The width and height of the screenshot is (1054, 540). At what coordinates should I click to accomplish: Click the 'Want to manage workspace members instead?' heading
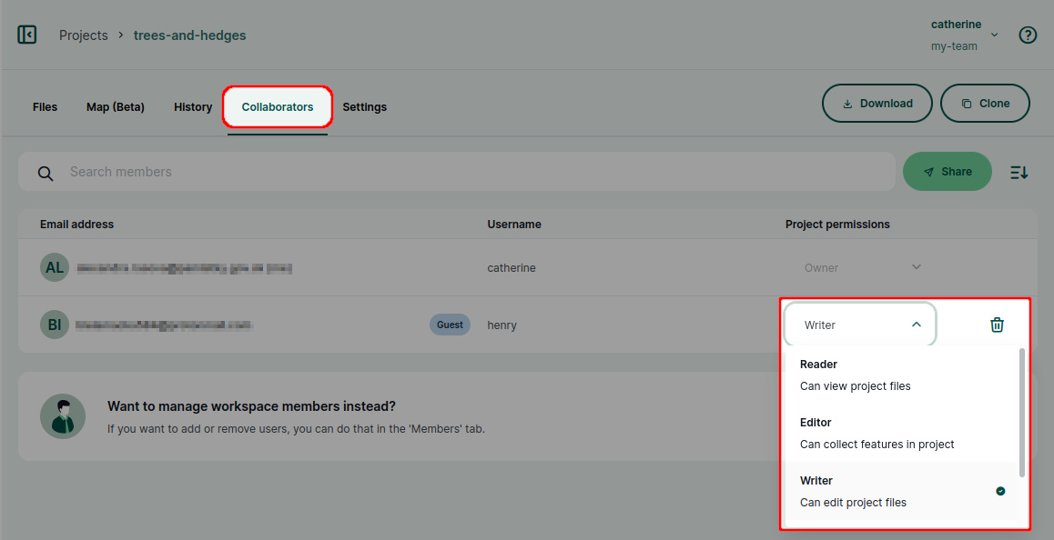point(251,406)
